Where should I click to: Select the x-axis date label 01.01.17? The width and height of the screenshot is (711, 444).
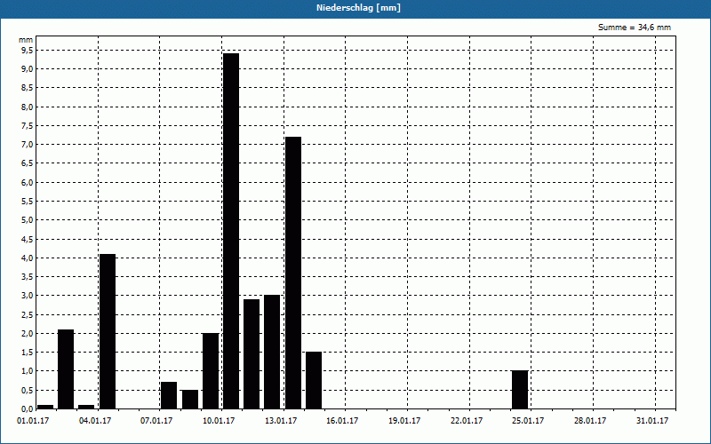33,421
